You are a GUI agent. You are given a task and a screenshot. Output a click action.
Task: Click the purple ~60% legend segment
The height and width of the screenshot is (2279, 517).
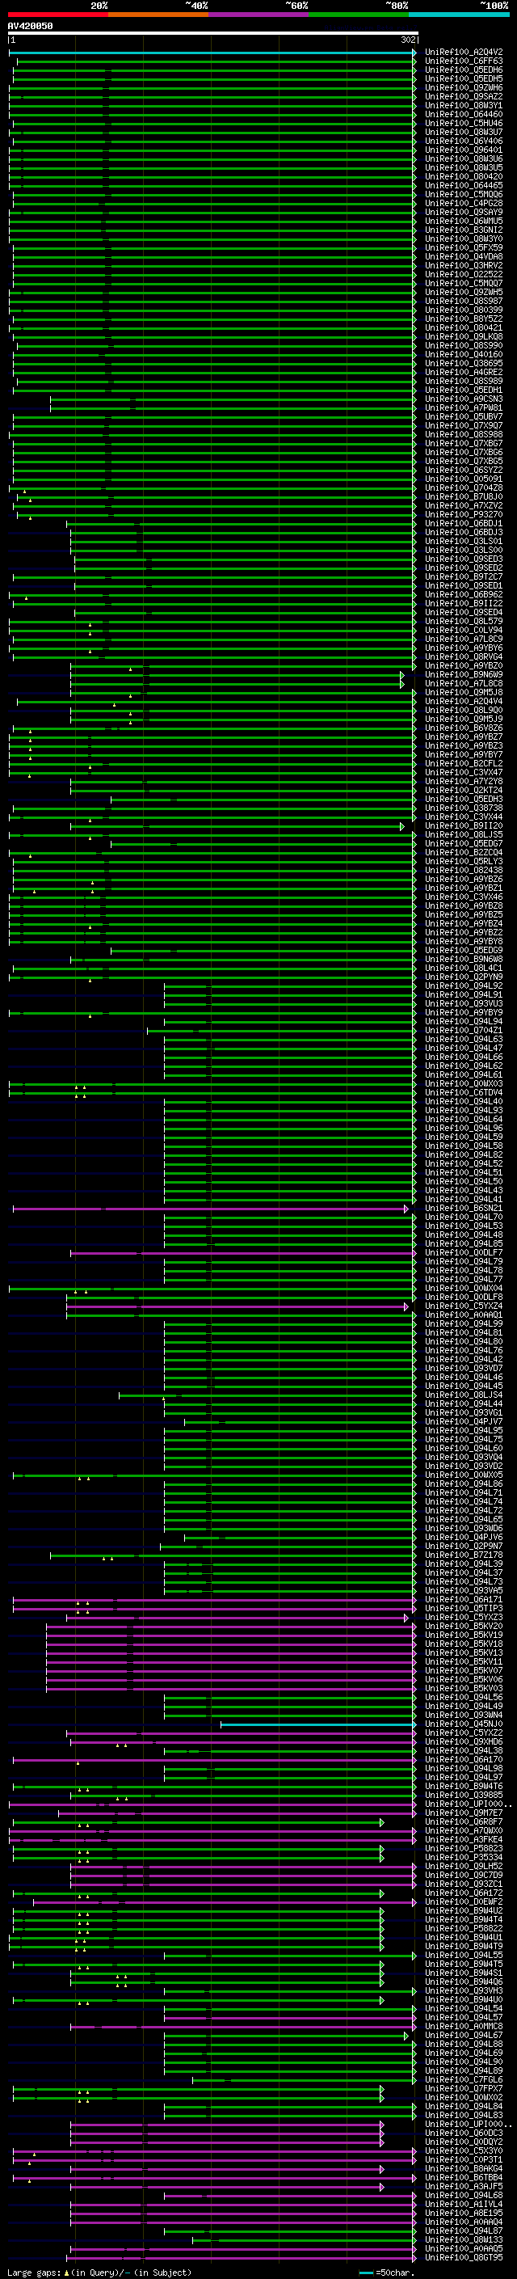pyautogui.click(x=259, y=15)
